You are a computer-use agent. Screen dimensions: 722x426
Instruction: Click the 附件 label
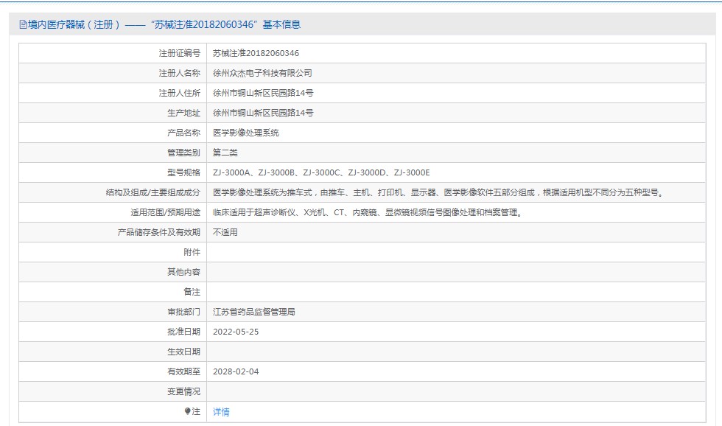(192, 252)
